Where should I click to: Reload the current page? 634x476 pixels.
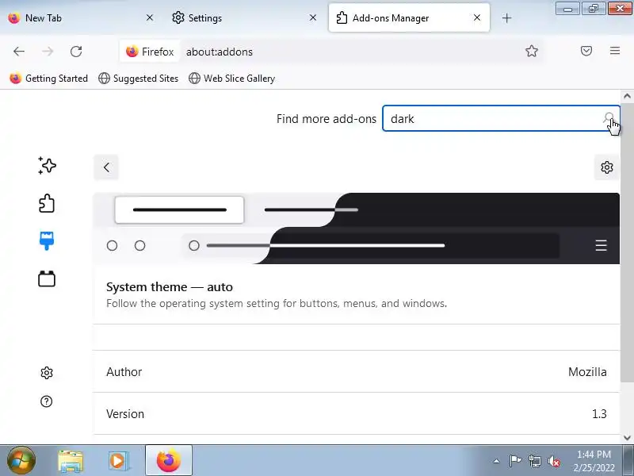click(x=76, y=52)
